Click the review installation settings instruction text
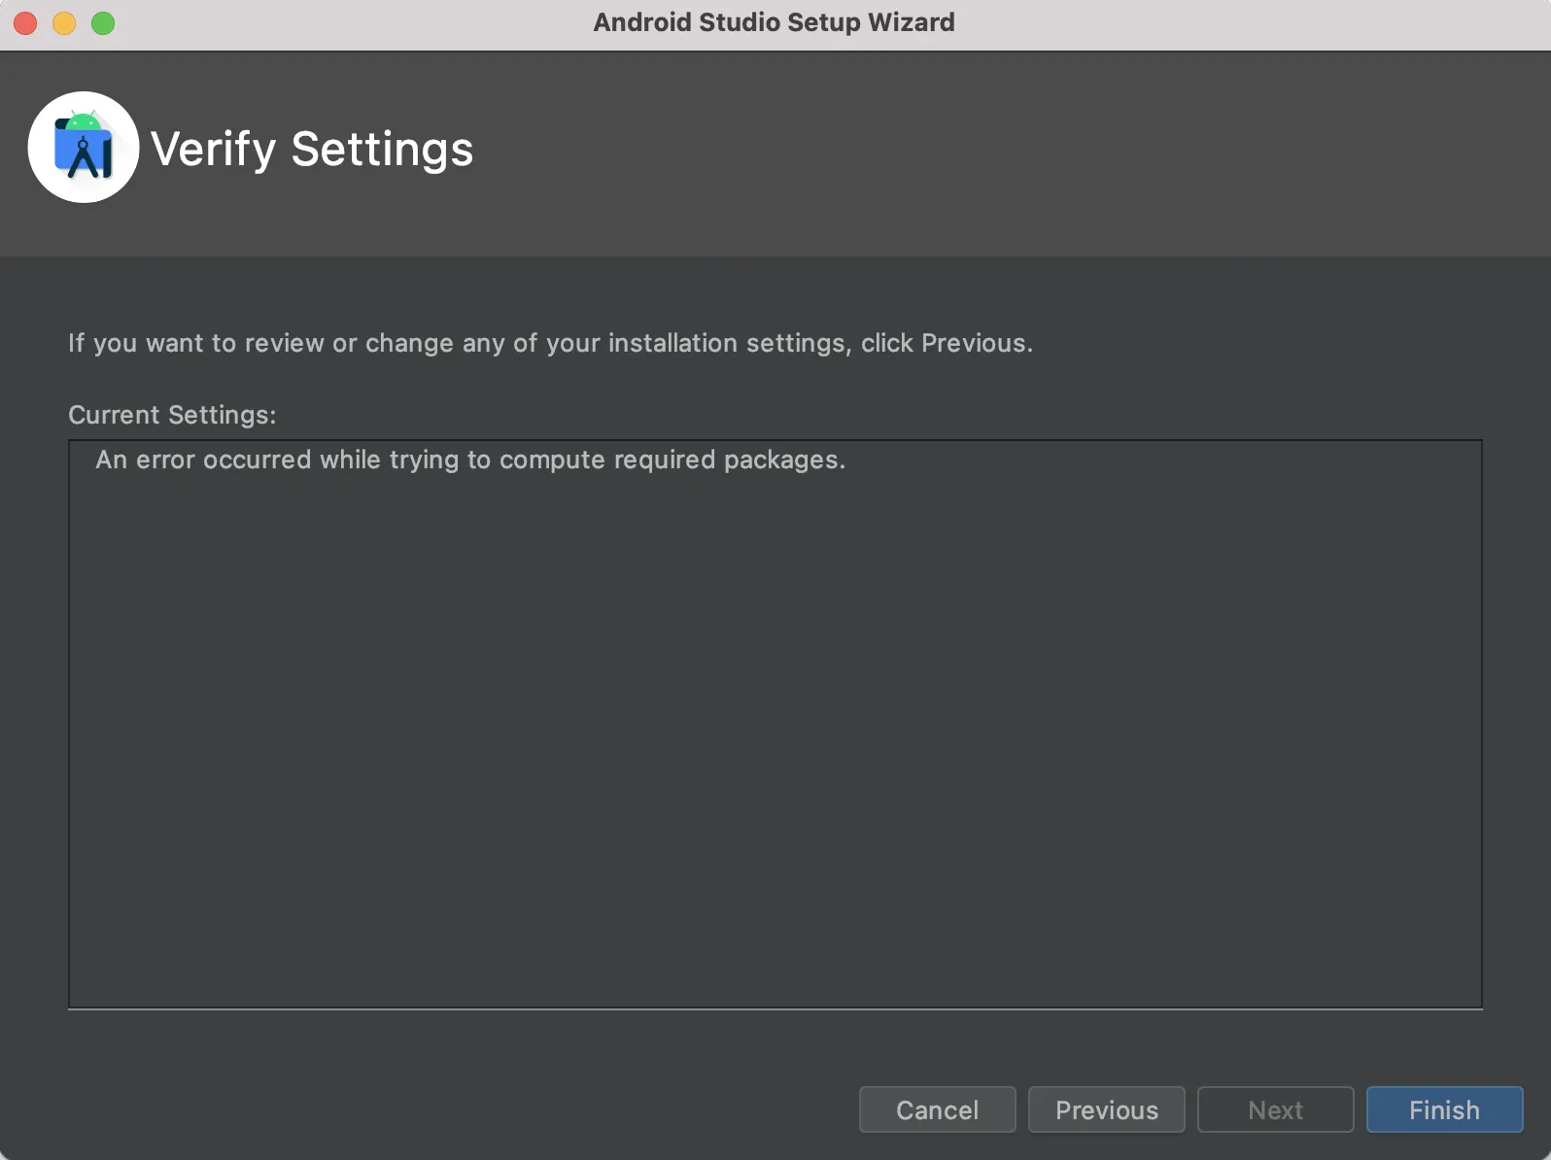 550,343
